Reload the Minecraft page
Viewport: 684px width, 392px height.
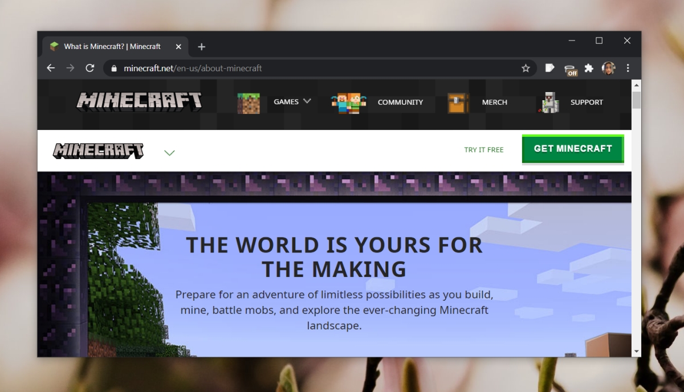[89, 68]
